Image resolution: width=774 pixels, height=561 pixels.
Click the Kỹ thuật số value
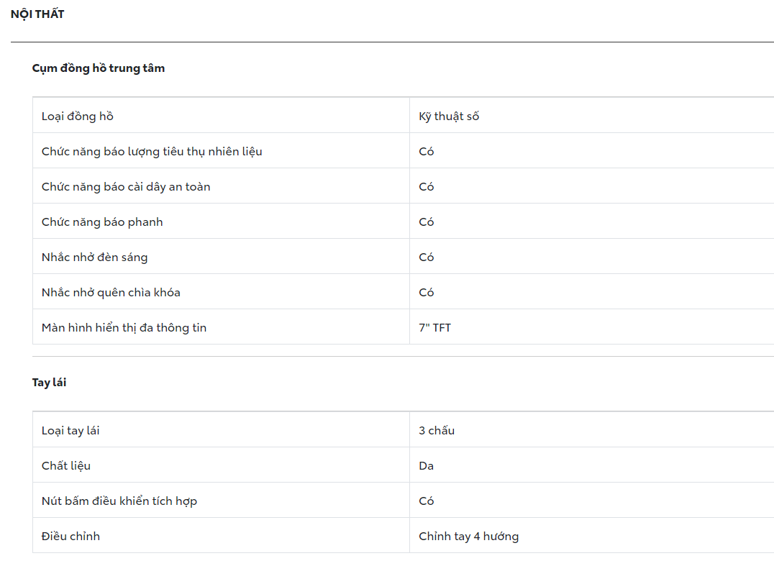[449, 117]
